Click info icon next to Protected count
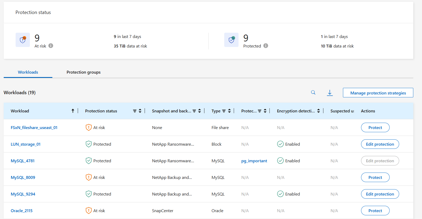The image size is (422, 219). coord(266,46)
